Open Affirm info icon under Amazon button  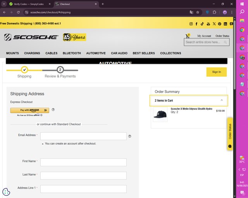pyautogui.click(x=41, y=115)
